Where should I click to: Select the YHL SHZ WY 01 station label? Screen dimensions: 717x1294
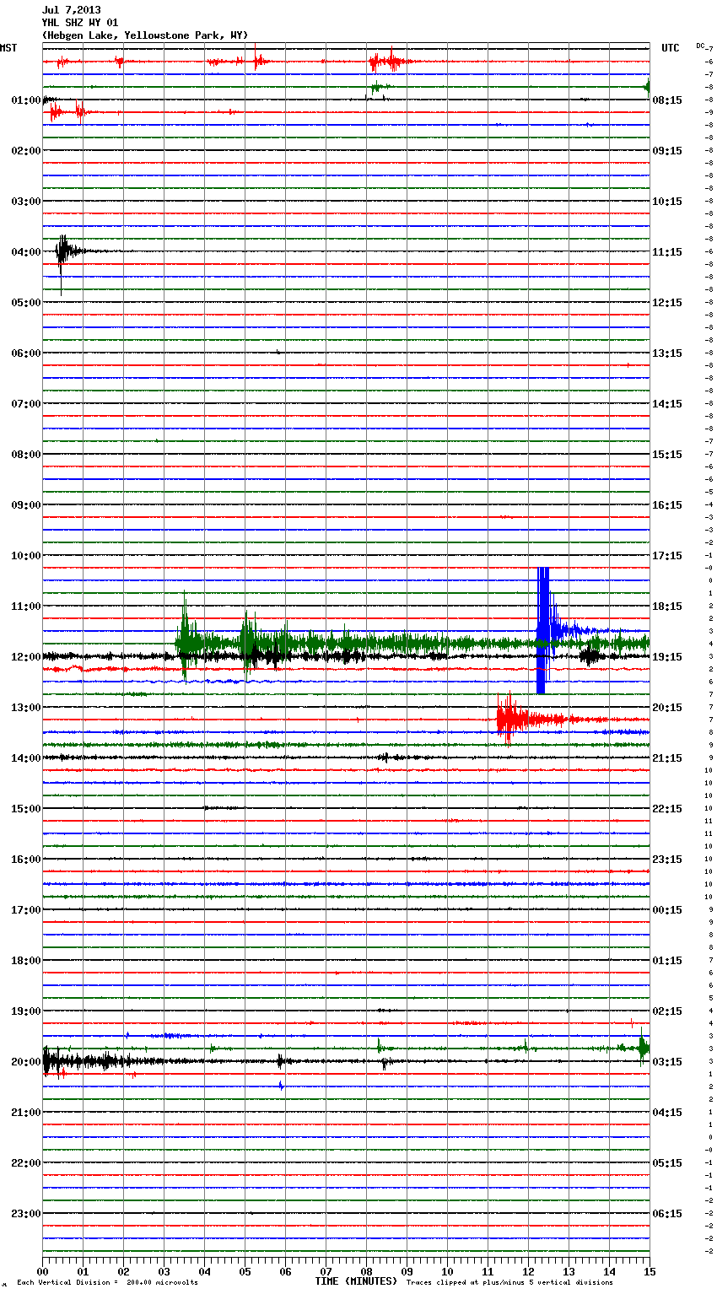click(79, 23)
